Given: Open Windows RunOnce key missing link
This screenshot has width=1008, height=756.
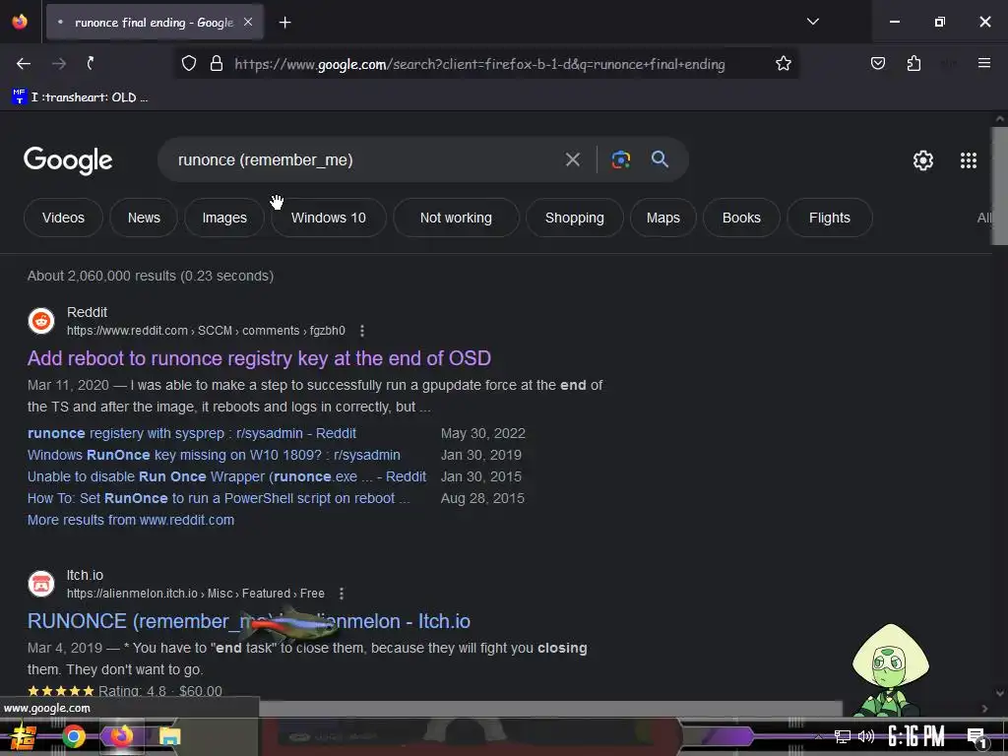Looking at the screenshot, I should [214, 455].
